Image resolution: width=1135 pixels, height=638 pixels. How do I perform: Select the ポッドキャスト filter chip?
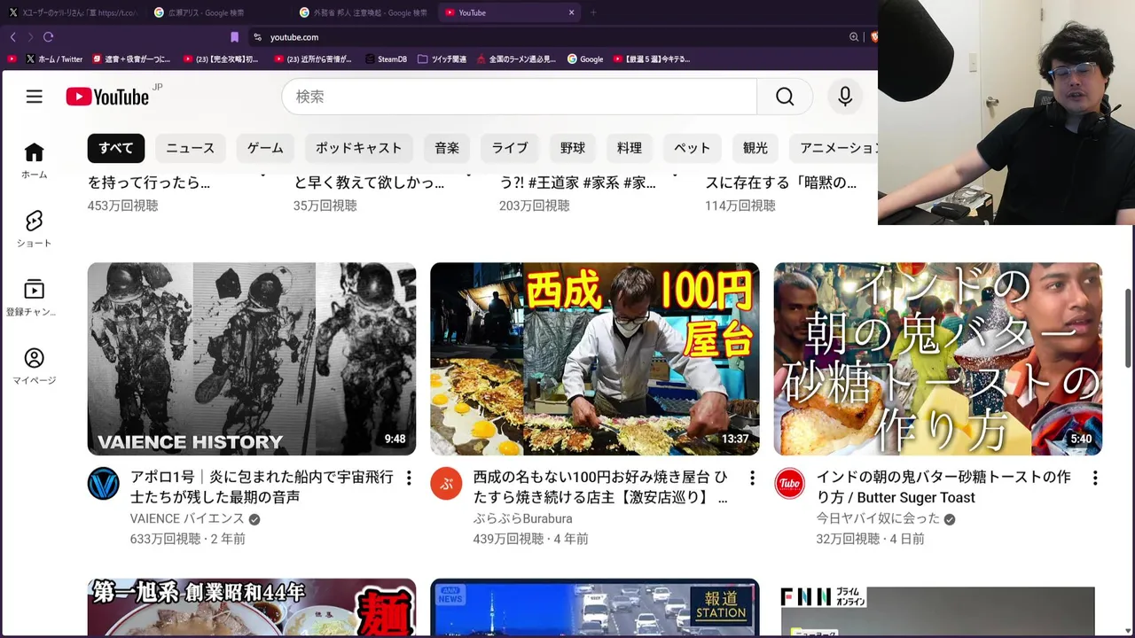[x=359, y=148]
